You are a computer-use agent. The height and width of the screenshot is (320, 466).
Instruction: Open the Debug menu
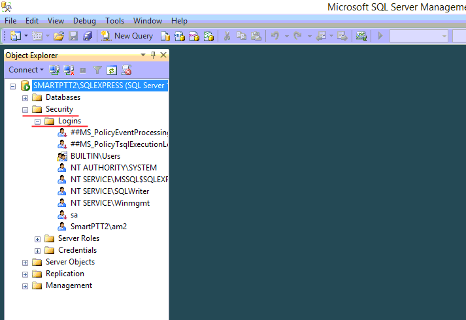tap(84, 21)
